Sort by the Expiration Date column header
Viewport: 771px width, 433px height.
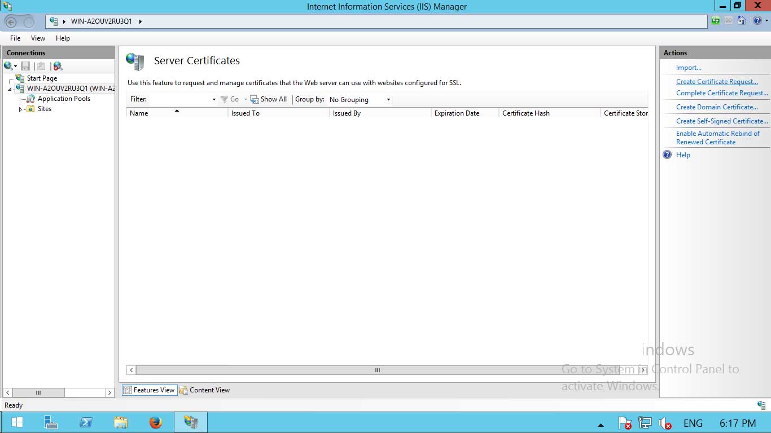(x=465, y=113)
